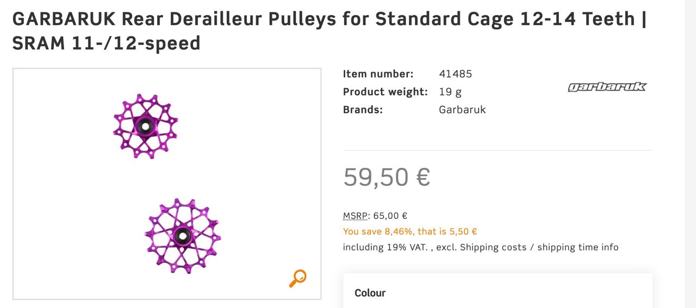Click the Colour section heading
The image size is (696, 308).
370,293
